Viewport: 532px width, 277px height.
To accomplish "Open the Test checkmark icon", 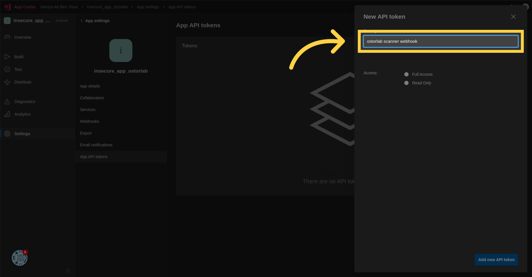I will [x=7, y=69].
